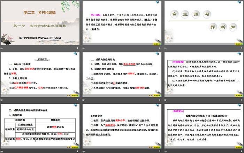Image resolution: width=244 pixels, height=153 pixels.
Task: Select slide 6 with 特别提醒 note
Action: pyautogui.click(x=203, y=74)
